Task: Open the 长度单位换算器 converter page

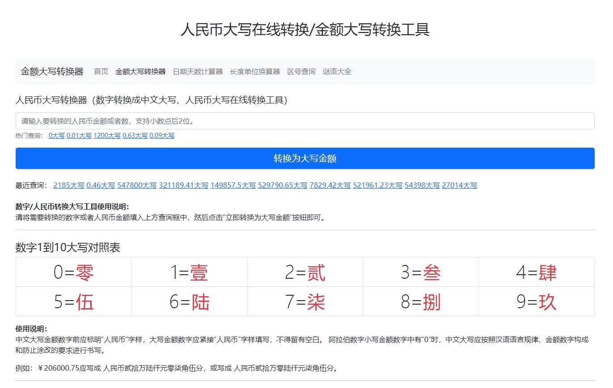Action: coord(254,71)
